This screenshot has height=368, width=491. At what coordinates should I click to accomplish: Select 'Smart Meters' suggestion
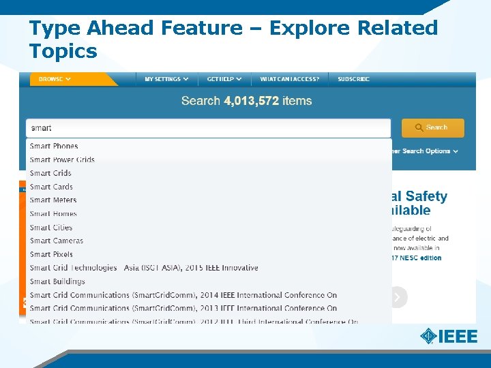209,200
